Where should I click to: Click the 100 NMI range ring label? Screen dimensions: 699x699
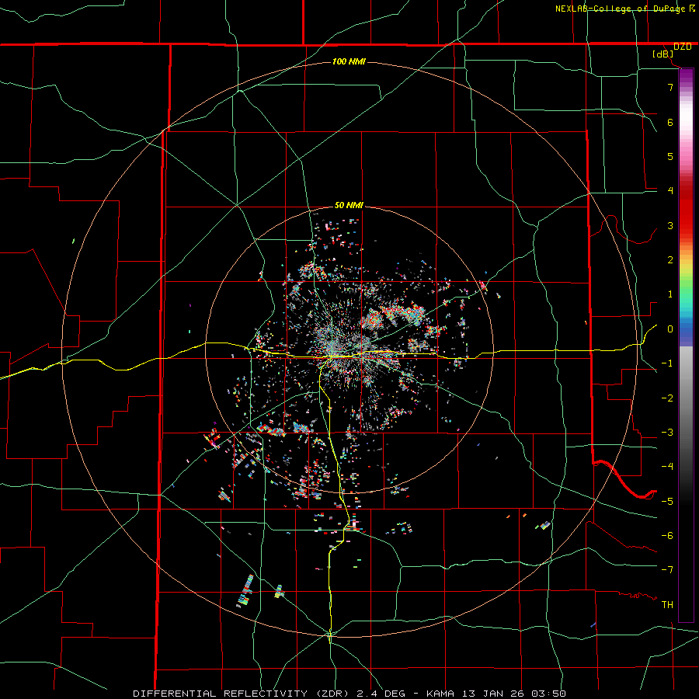[x=349, y=61]
